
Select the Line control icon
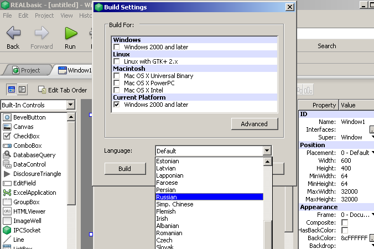(x=7, y=240)
